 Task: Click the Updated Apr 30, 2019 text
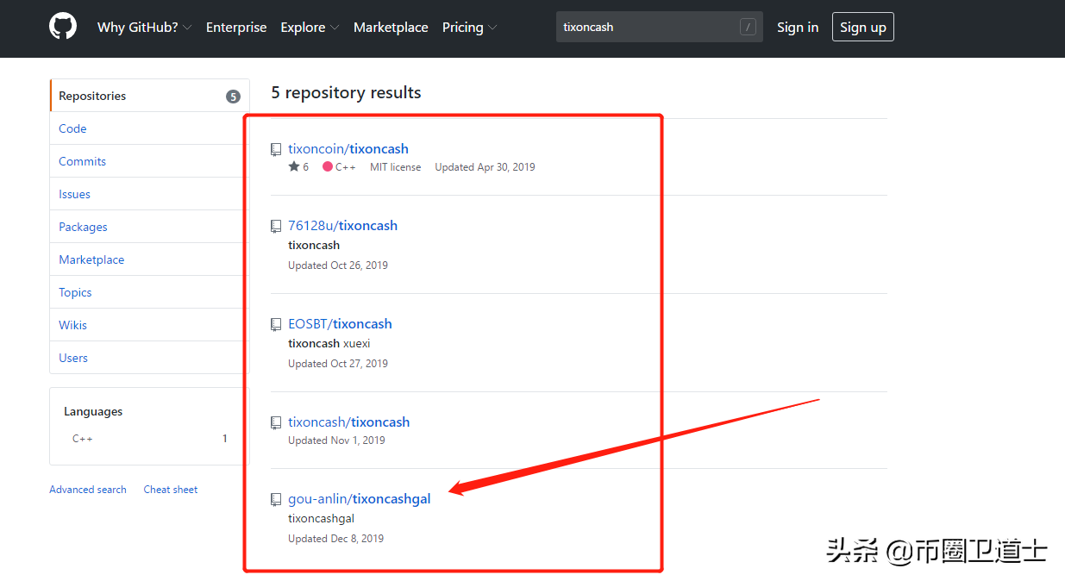point(485,167)
